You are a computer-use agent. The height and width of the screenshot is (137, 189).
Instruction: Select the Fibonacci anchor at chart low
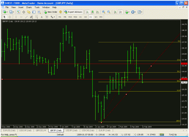point(101,123)
